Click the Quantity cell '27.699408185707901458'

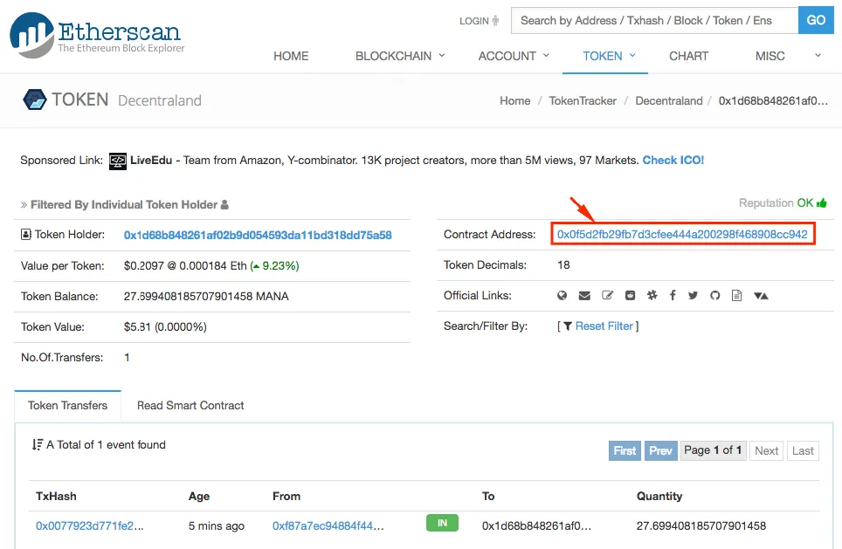701,526
